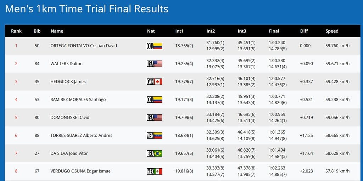The width and height of the screenshot is (363, 181).
Task: Click the Final column header
Action: point(274,31)
